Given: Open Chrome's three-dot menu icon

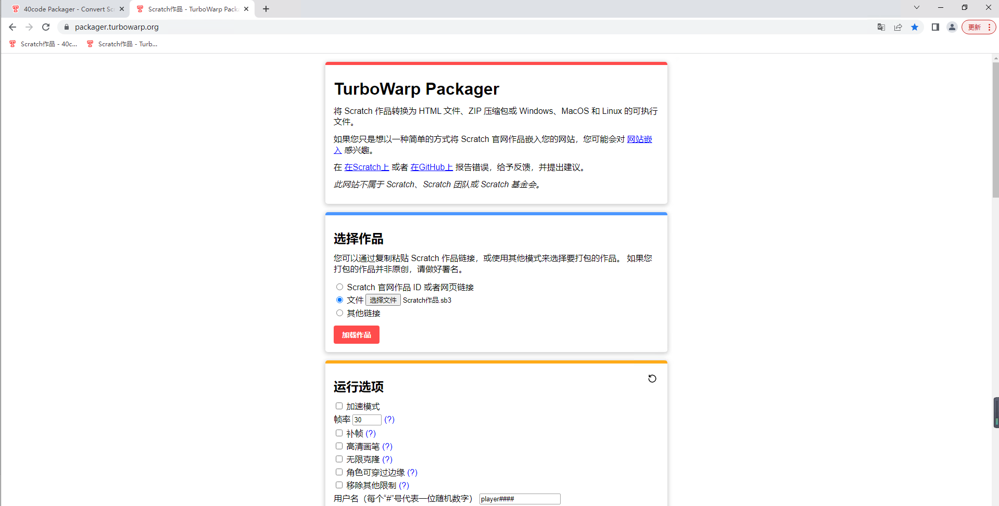Looking at the screenshot, I should 989,27.
